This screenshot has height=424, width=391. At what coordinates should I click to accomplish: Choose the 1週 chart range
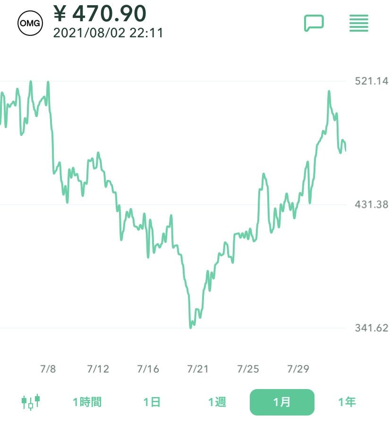(217, 402)
